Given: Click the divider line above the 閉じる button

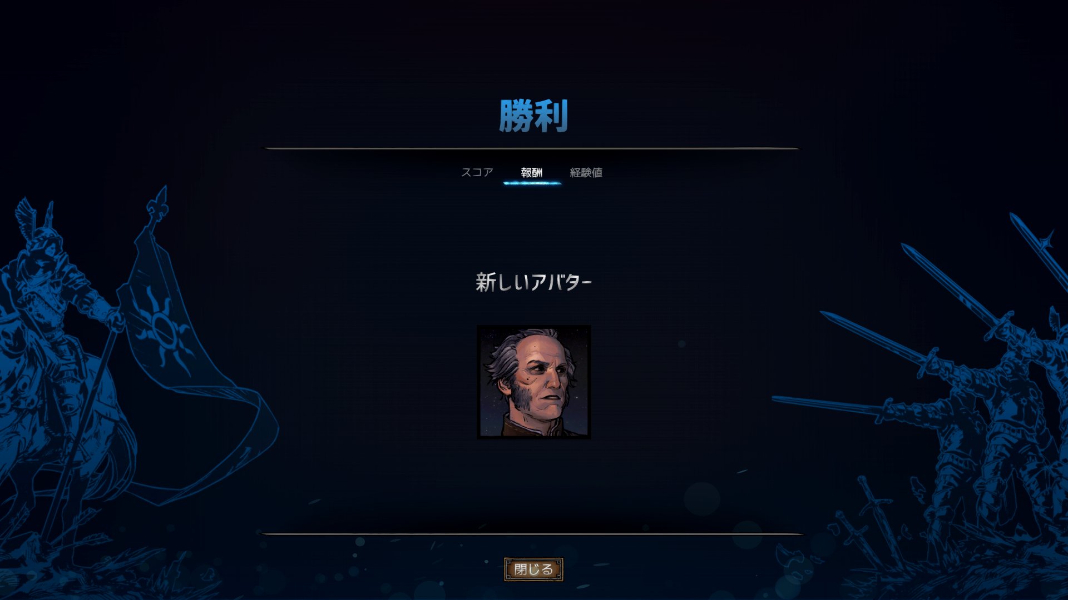Looking at the screenshot, I should (532, 533).
